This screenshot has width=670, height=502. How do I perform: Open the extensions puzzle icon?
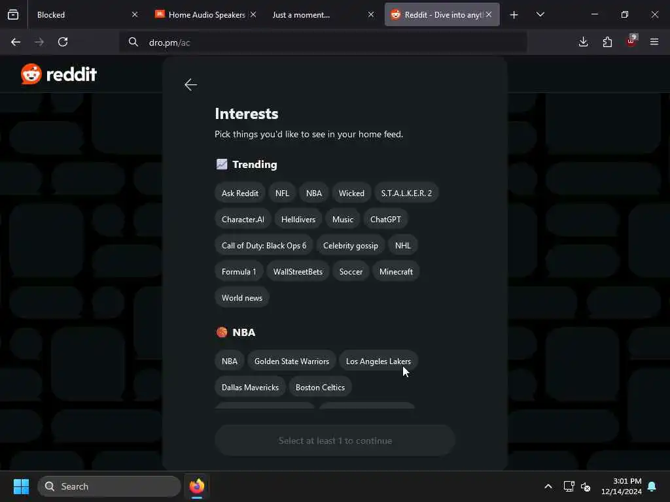(x=607, y=42)
